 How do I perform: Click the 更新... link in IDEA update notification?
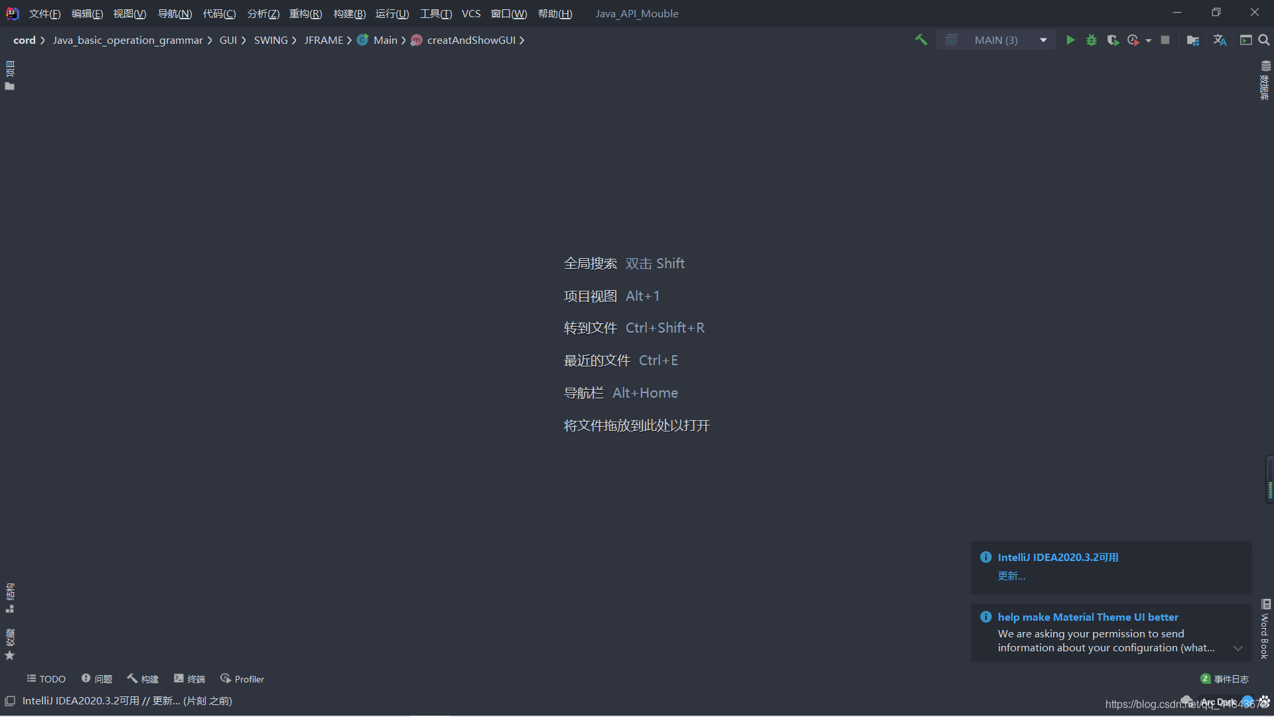point(1011,576)
